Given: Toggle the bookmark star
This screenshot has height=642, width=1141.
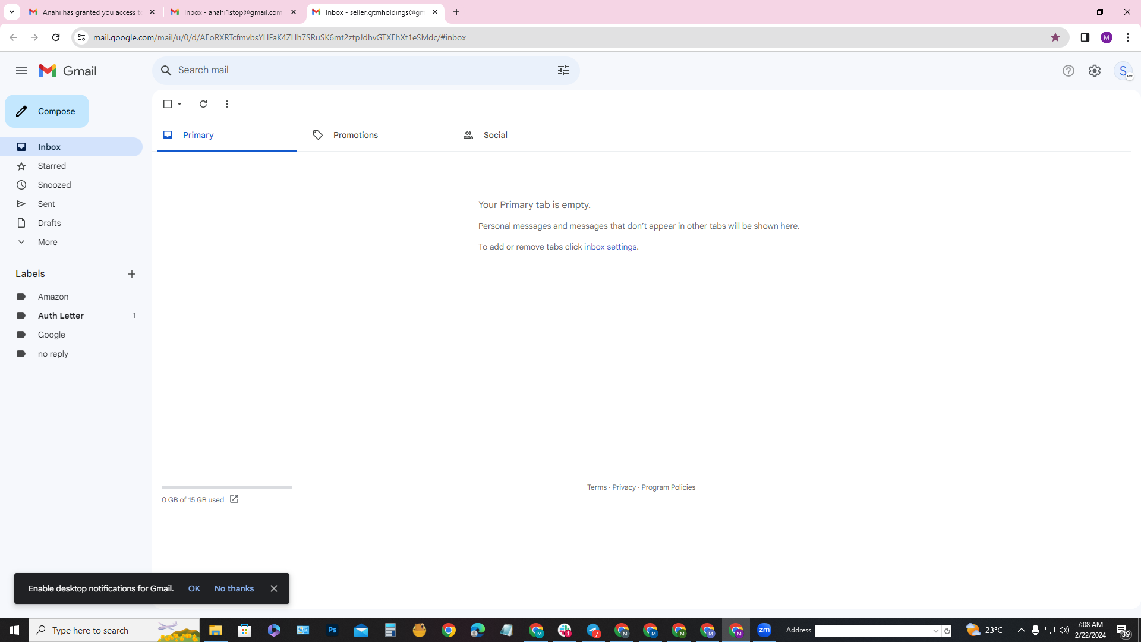Looking at the screenshot, I should pos(1055,37).
